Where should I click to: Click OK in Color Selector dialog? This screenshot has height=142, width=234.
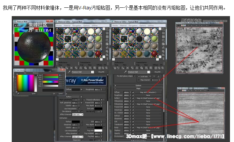[x=54, y=94]
